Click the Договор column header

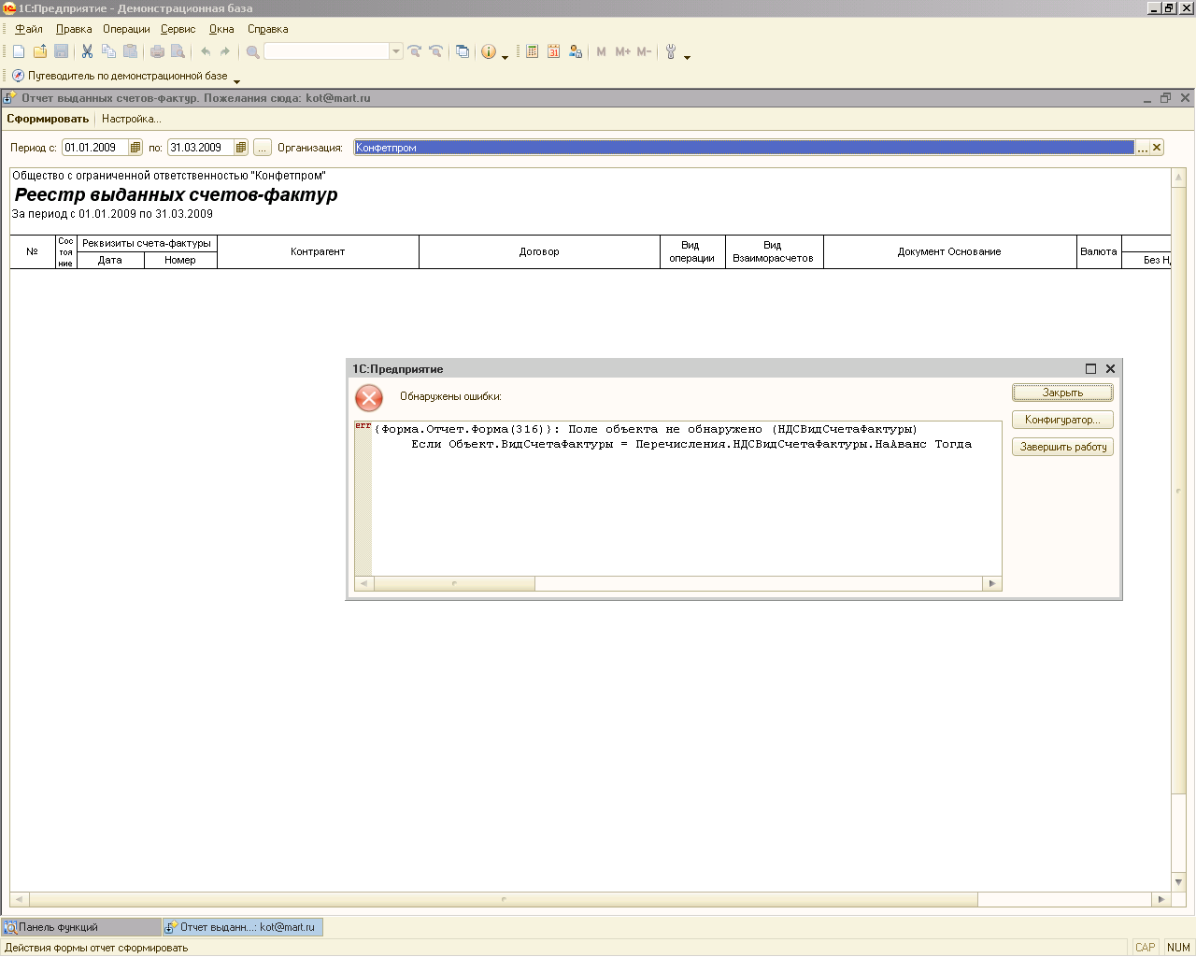pos(539,251)
